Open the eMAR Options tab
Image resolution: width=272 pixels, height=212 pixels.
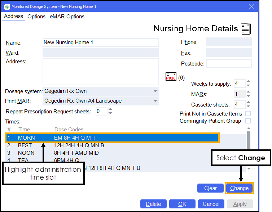pos(67,17)
